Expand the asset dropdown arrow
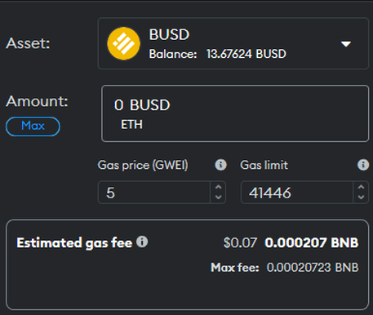 pyautogui.click(x=346, y=44)
